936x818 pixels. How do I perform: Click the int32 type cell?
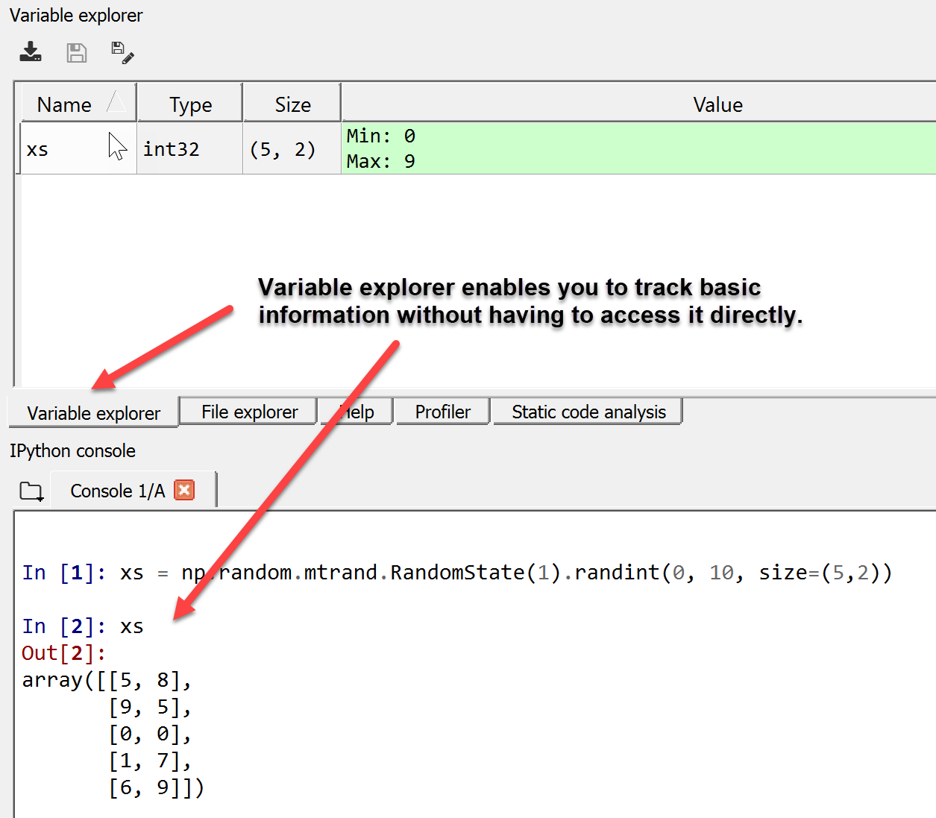click(x=190, y=149)
